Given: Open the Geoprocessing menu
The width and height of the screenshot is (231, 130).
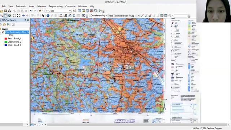Looking at the screenshot, I should 56,6.
